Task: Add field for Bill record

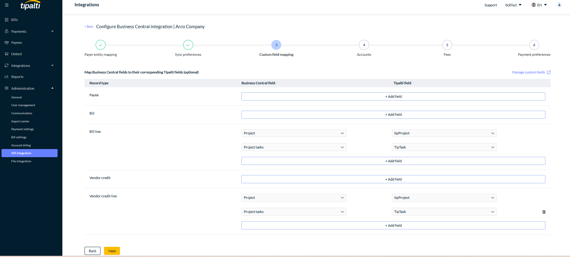Action: pyautogui.click(x=393, y=115)
